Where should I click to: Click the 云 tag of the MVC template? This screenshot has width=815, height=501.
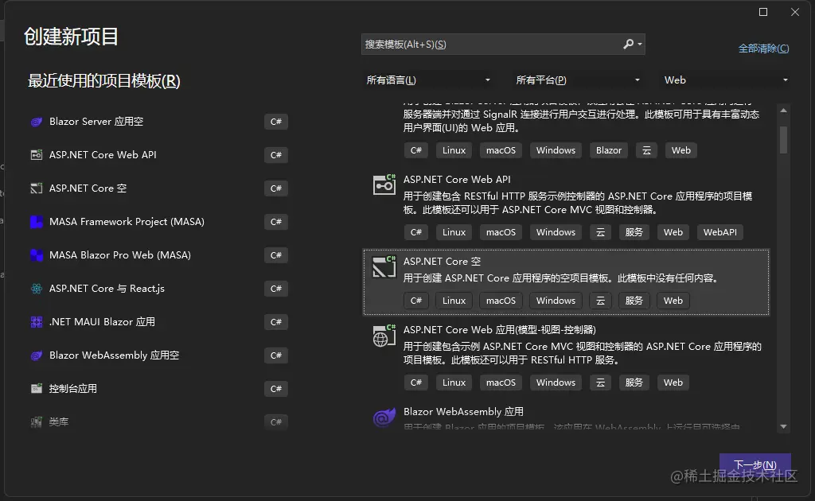[x=600, y=383]
